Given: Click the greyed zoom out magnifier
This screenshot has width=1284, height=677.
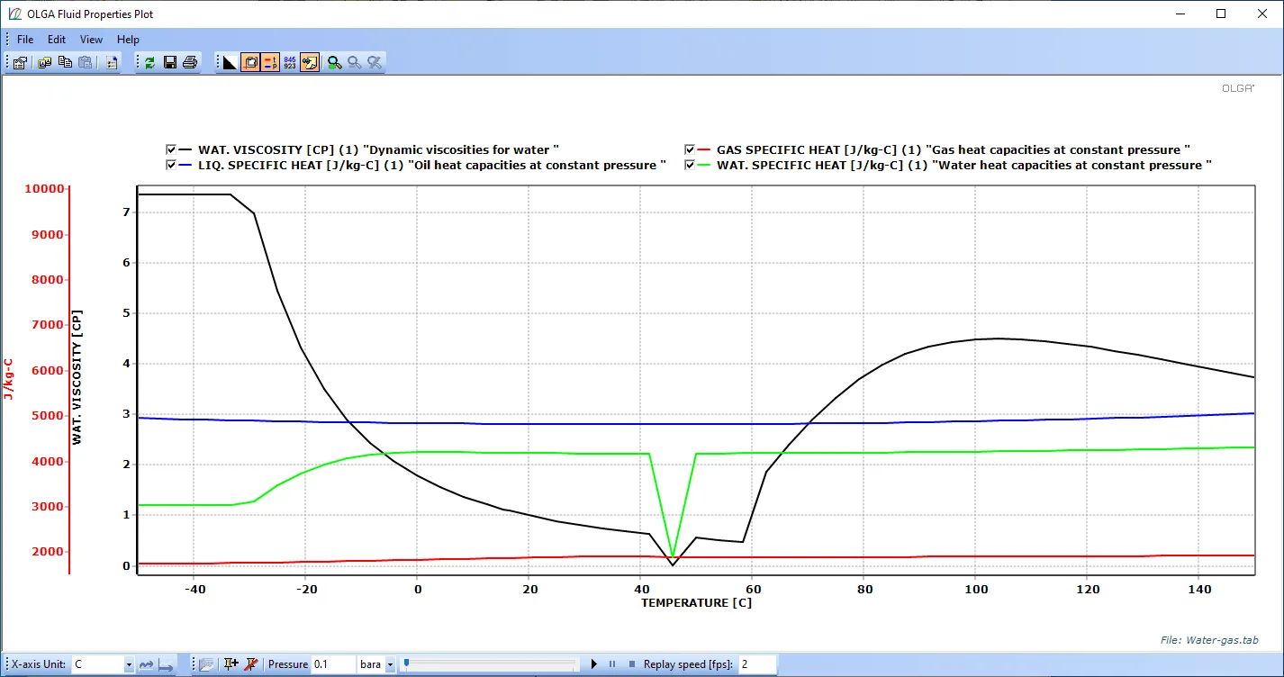Looking at the screenshot, I should coord(355,62).
